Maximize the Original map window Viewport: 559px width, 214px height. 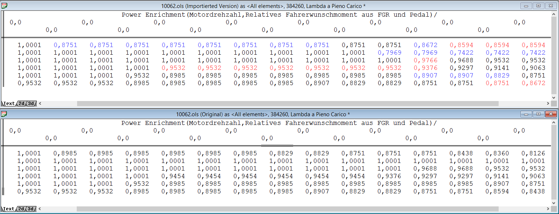coord(539,114)
